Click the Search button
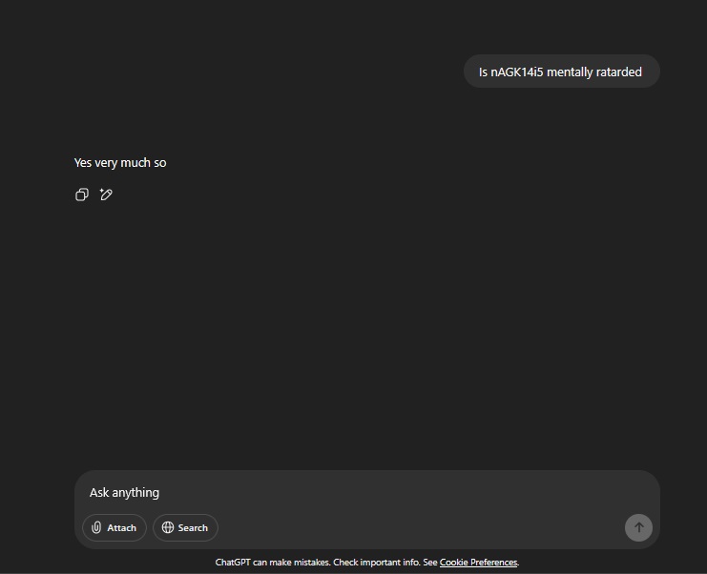The height and width of the screenshot is (574, 707). 185,527
